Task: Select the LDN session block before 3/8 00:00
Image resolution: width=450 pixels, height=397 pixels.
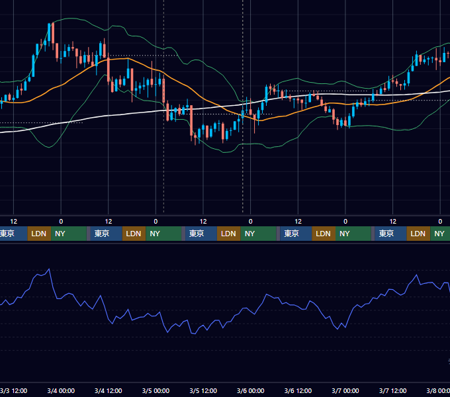Action: click(418, 234)
